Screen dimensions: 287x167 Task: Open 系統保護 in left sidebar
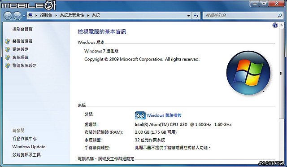tap(21, 57)
